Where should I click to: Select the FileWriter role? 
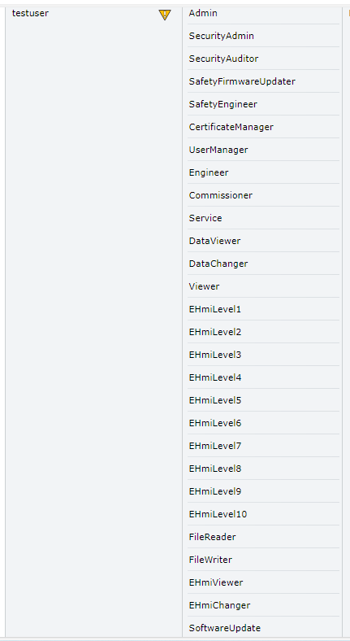point(210,560)
